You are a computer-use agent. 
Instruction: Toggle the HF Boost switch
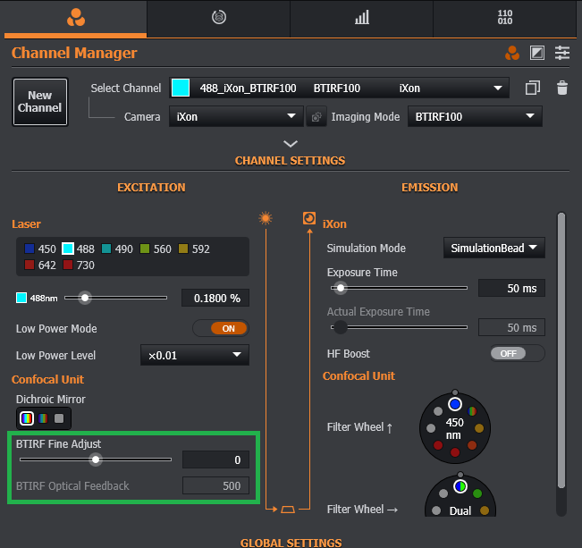(x=517, y=354)
